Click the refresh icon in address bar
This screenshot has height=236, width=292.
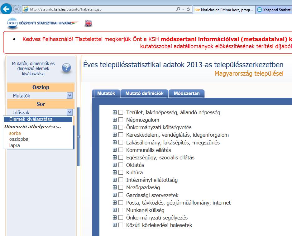click(188, 9)
